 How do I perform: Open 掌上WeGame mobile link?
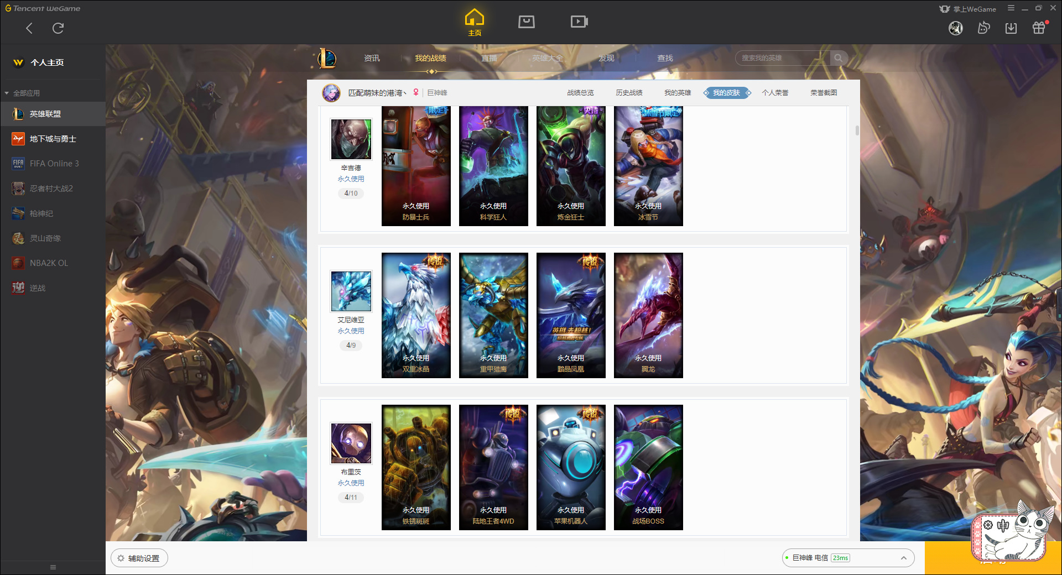pos(968,9)
